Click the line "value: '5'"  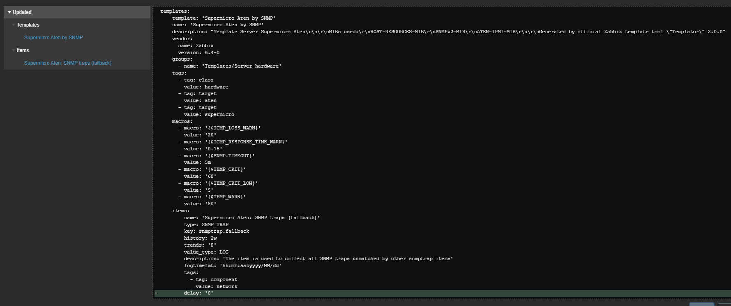[198, 190]
